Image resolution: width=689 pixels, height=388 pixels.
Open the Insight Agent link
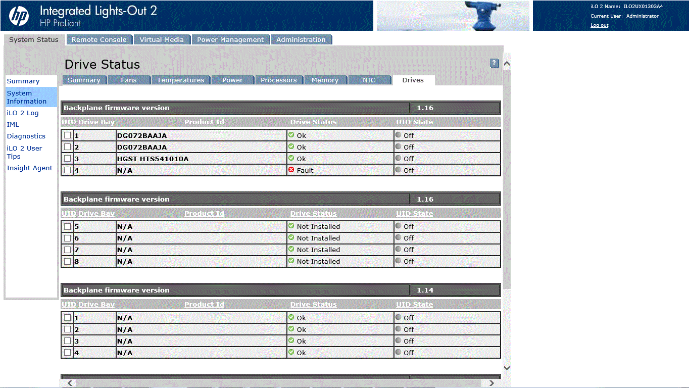[x=30, y=168]
